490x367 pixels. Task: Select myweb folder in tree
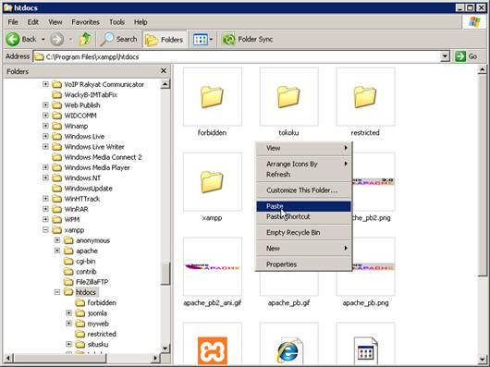(98, 324)
